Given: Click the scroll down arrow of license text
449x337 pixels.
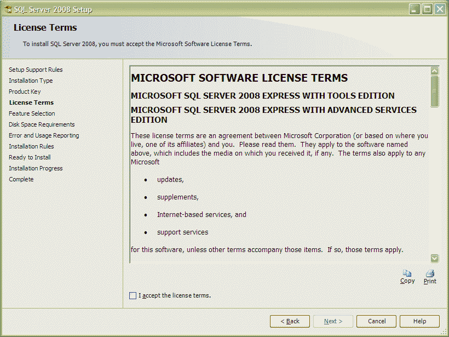Looking at the screenshot, I should (x=434, y=258).
